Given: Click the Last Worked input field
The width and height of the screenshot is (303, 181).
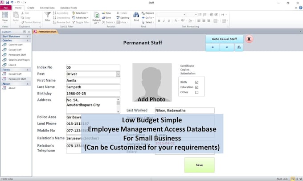Looking at the screenshot, I should [x=184, y=111].
